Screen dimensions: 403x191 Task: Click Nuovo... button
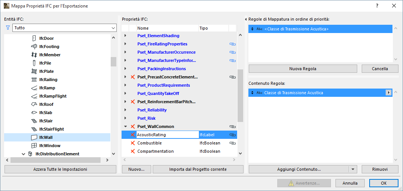tap(136, 169)
